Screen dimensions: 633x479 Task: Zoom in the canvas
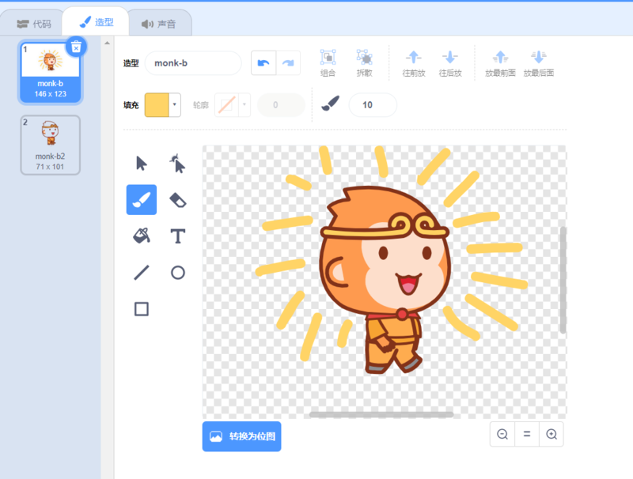tap(552, 434)
